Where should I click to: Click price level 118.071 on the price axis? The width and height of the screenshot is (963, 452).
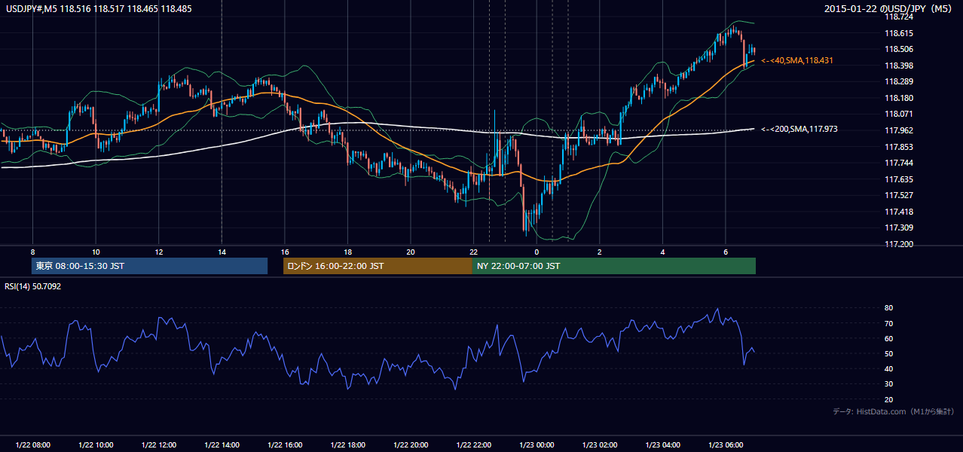pos(898,114)
